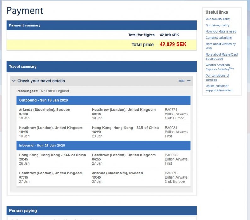Select the BA0771 flight number
The width and height of the screenshot is (250, 220).
click(x=171, y=110)
